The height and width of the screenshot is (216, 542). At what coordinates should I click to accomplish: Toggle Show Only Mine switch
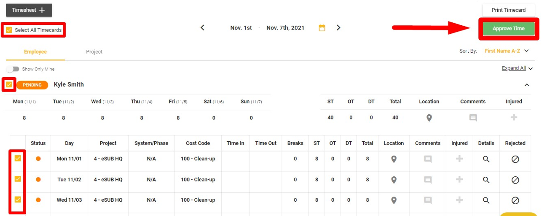pos(13,69)
